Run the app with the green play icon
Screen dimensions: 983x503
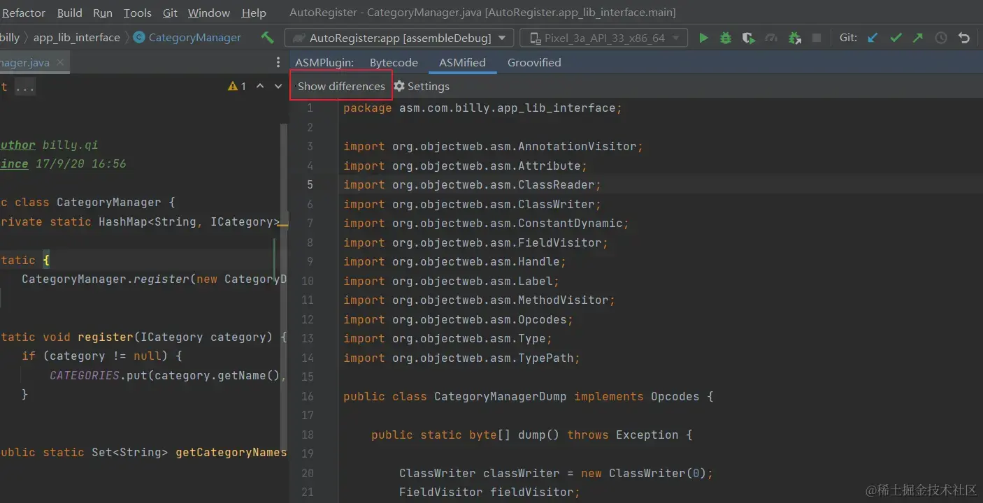[703, 38]
